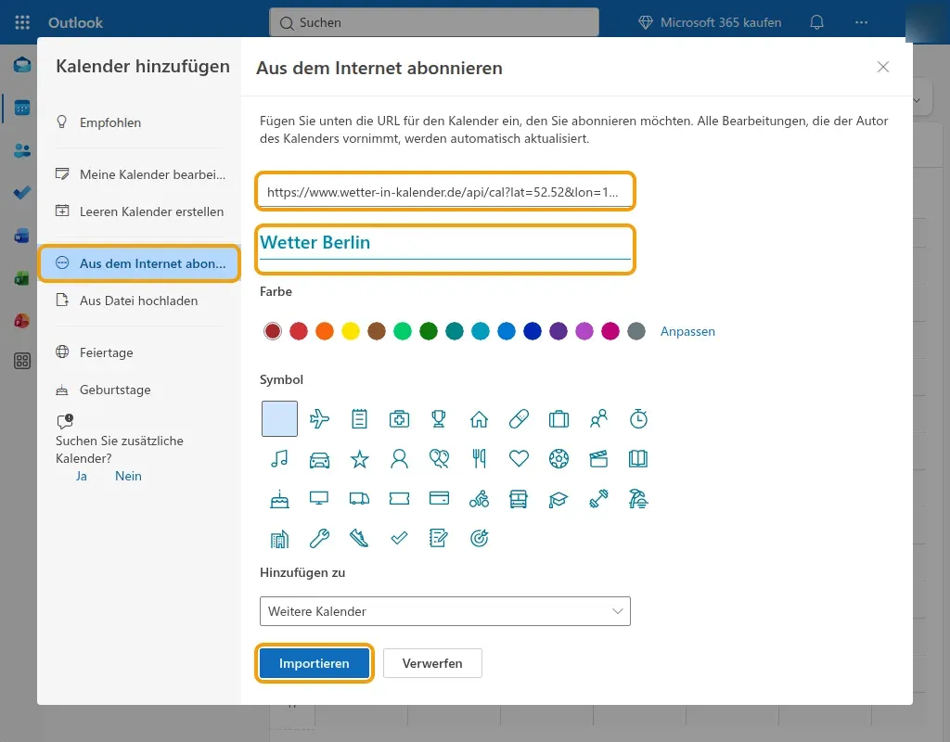The height and width of the screenshot is (742, 950).
Task: Open the Geburtstage calendar option
Action: [139, 390]
